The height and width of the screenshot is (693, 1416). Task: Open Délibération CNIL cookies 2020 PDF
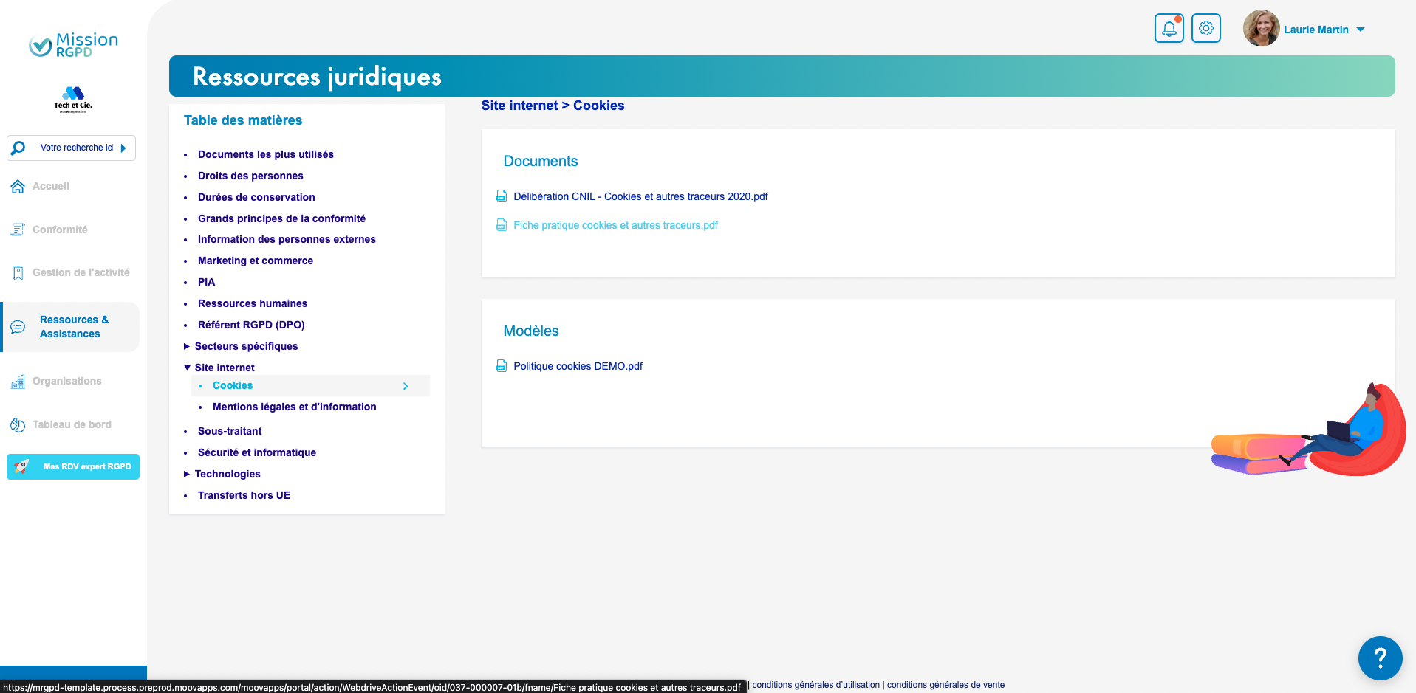point(640,196)
